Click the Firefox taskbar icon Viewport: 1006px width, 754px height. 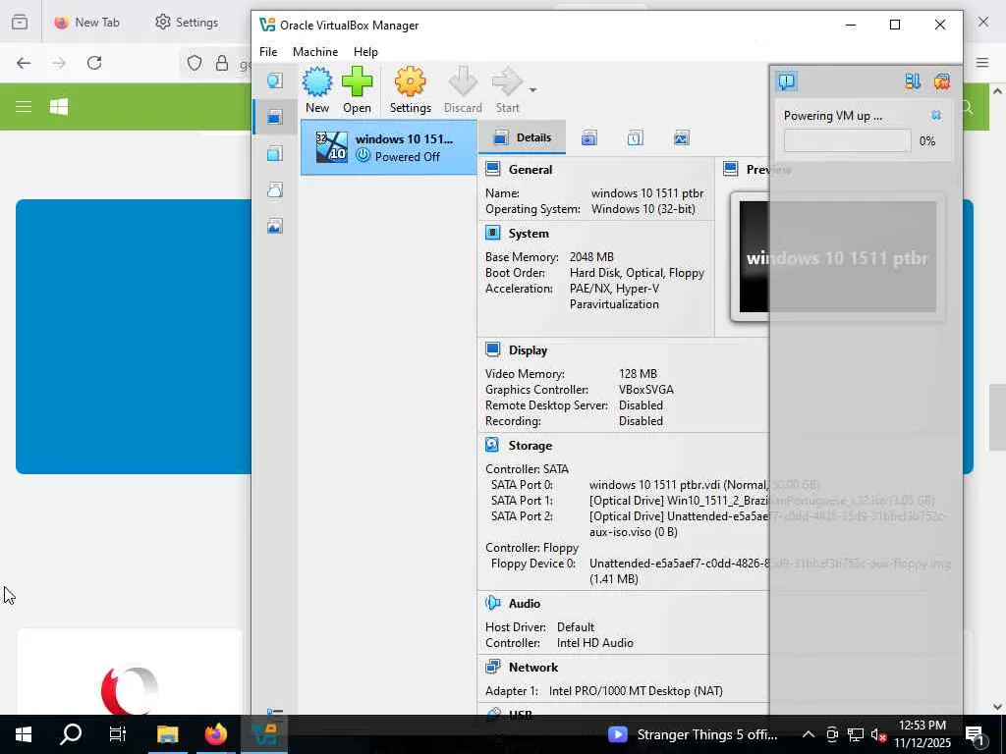click(x=215, y=734)
